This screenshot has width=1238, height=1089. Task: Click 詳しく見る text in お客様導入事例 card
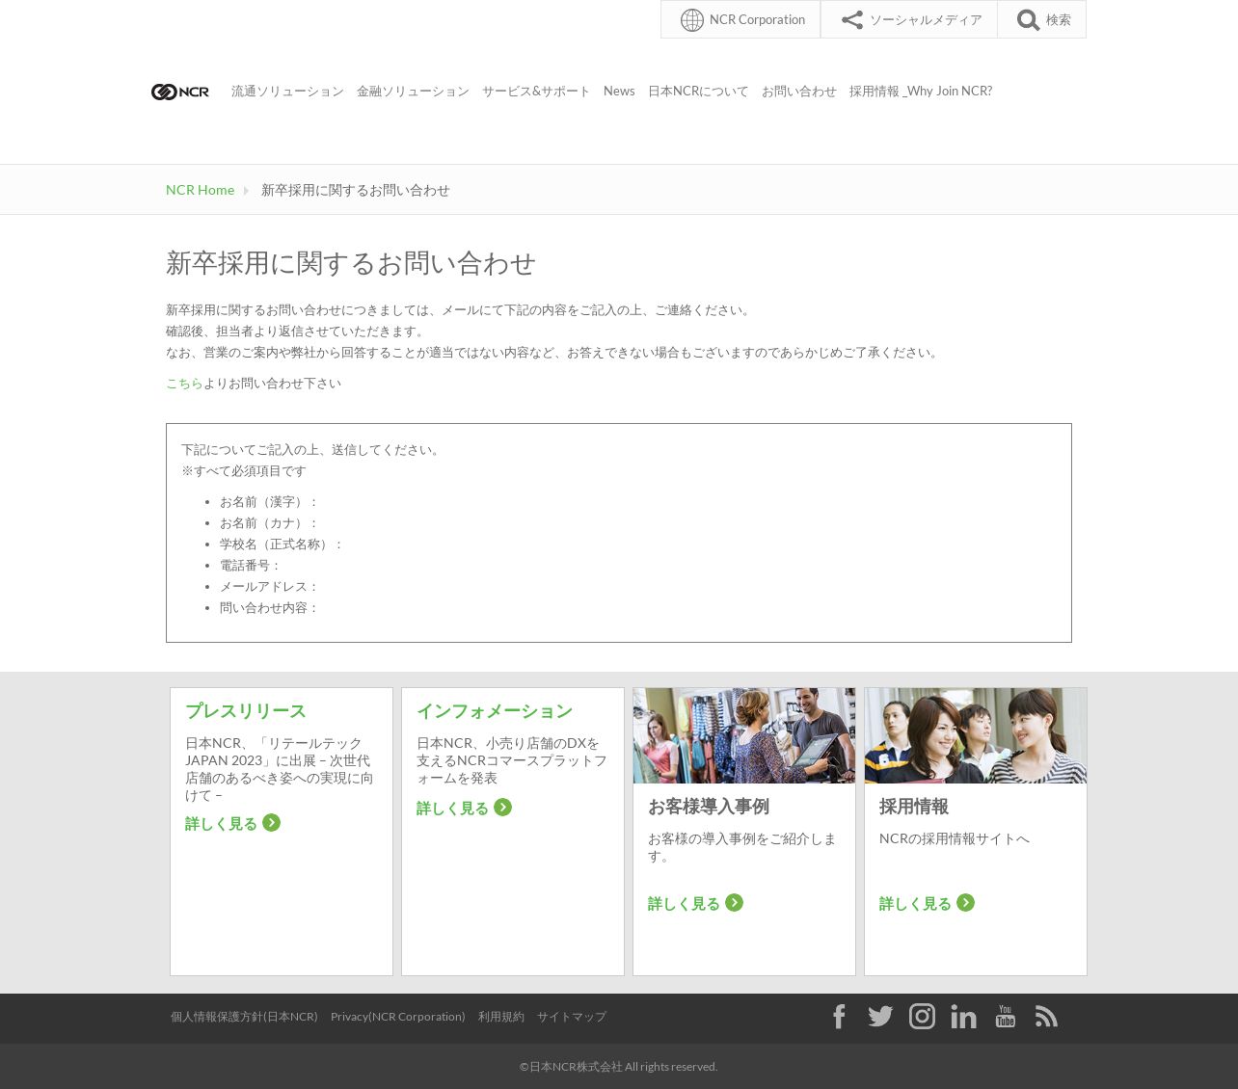click(684, 904)
